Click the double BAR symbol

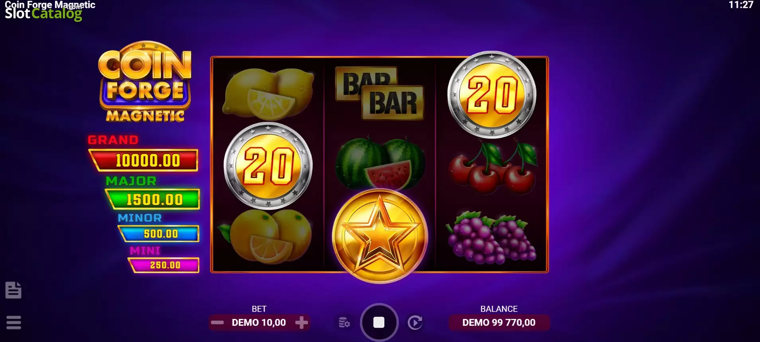pos(379,93)
